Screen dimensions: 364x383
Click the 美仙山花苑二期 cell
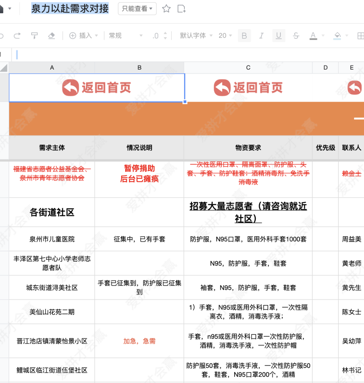(52, 312)
